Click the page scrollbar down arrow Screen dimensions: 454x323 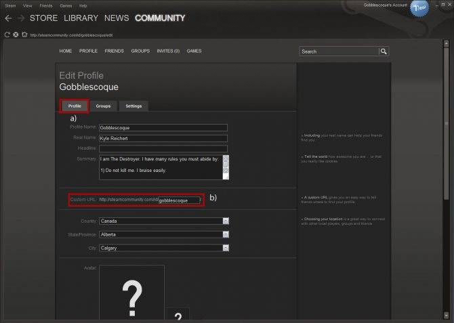tap(446, 315)
